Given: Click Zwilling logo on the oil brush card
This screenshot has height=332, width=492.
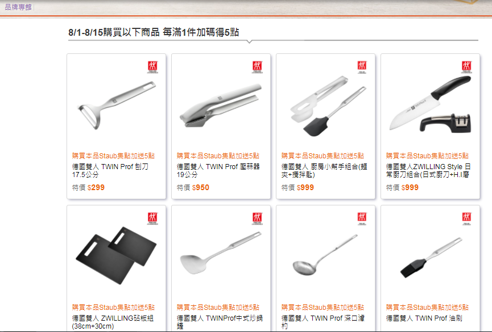Looking at the screenshot, I should 466,218.
